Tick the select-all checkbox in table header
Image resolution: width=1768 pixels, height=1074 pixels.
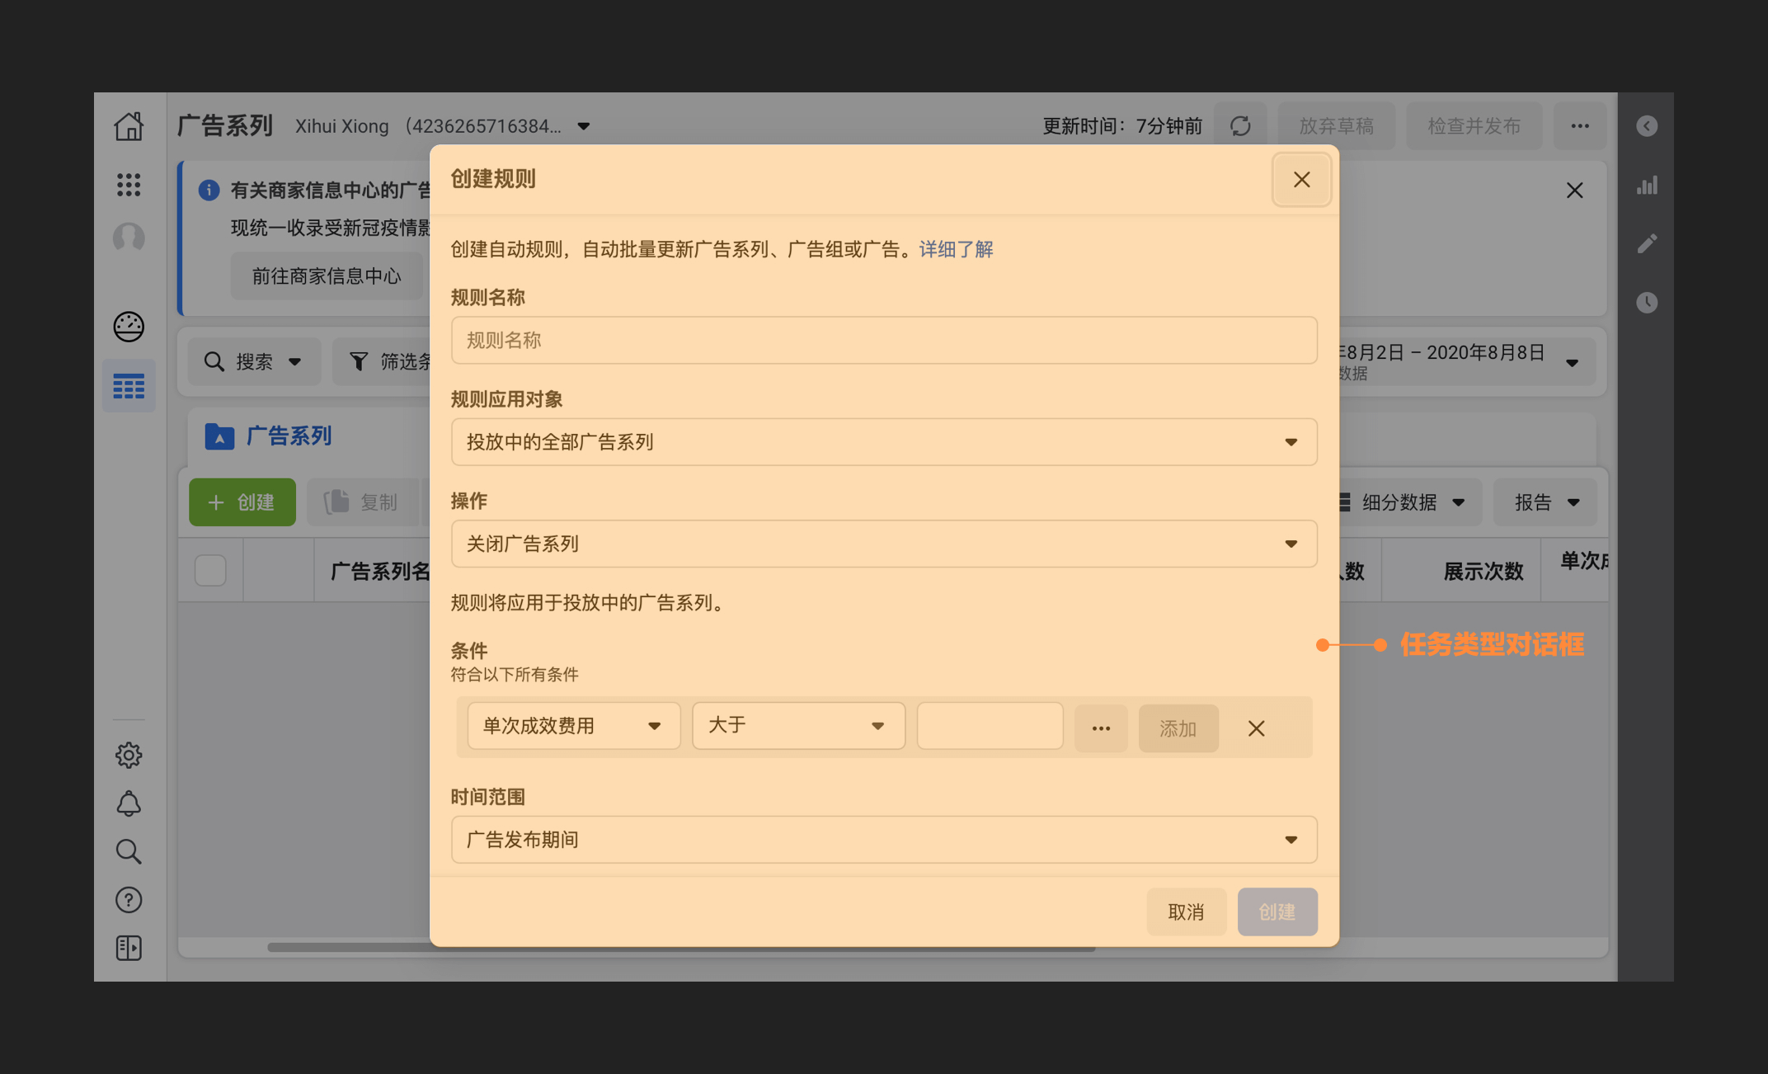pos(210,571)
